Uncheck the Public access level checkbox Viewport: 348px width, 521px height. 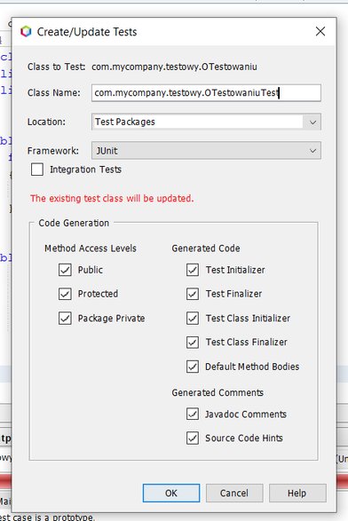point(65,270)
